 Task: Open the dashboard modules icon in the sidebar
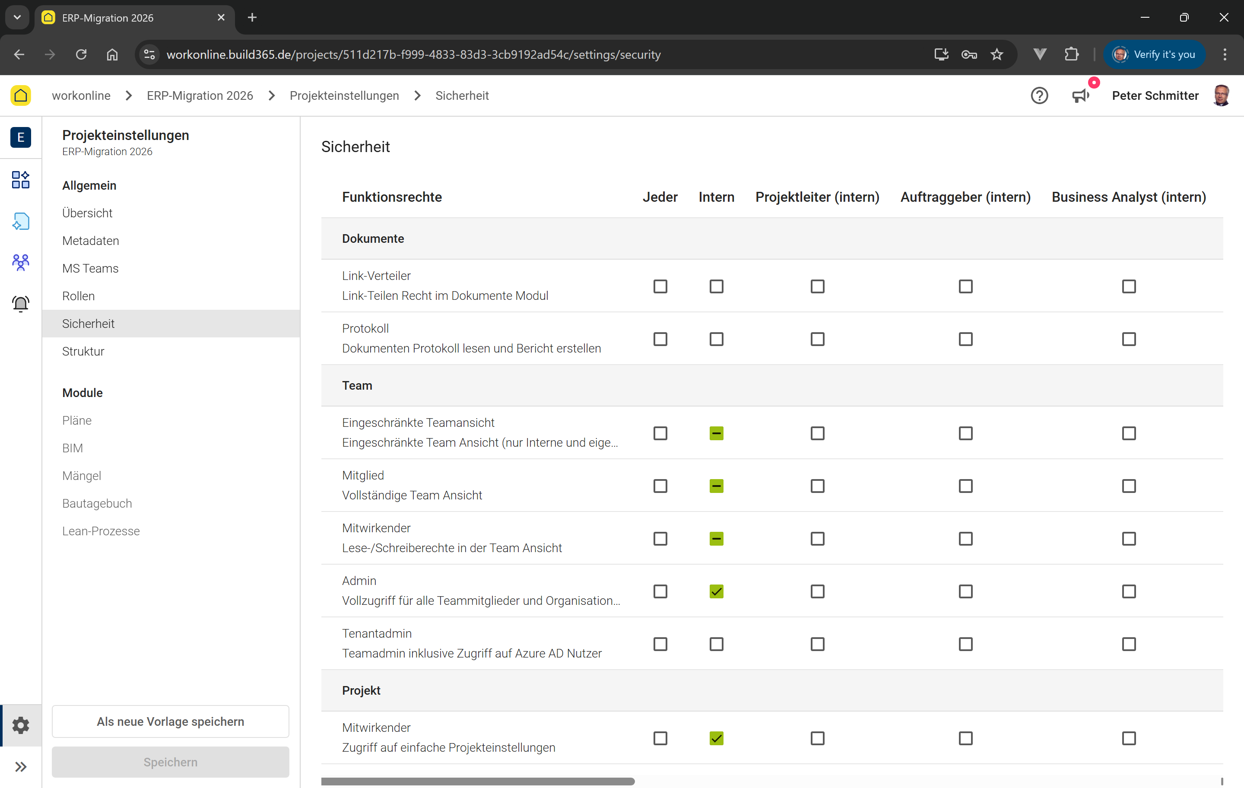click(x=21, y=180)
